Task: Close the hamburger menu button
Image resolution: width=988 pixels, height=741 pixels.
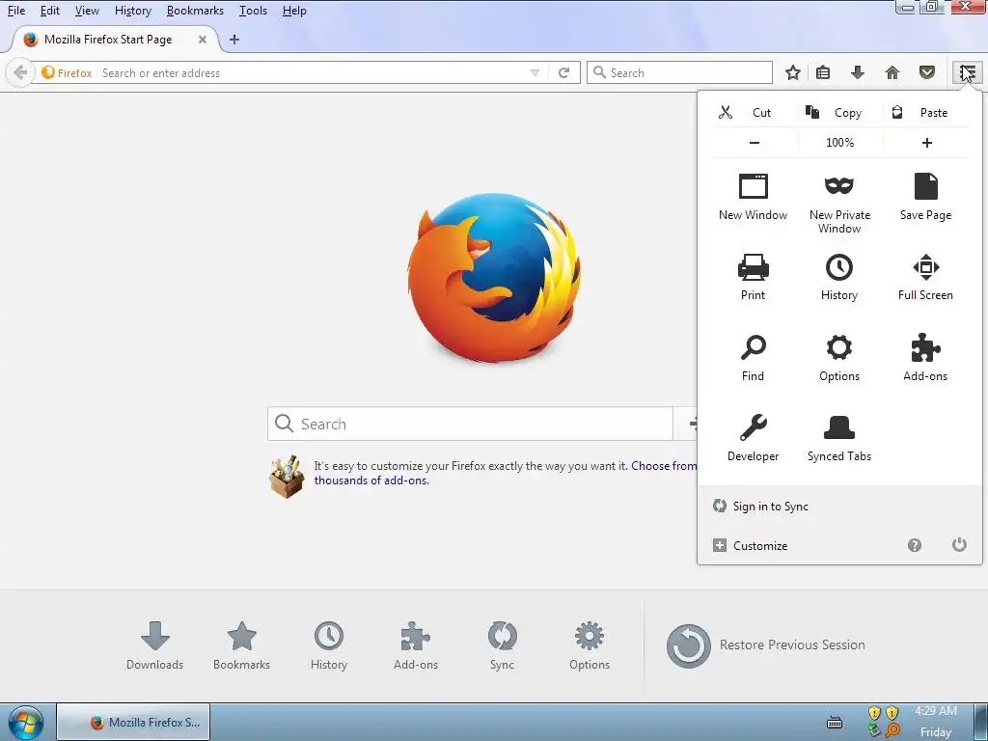Action: [967, 72]
